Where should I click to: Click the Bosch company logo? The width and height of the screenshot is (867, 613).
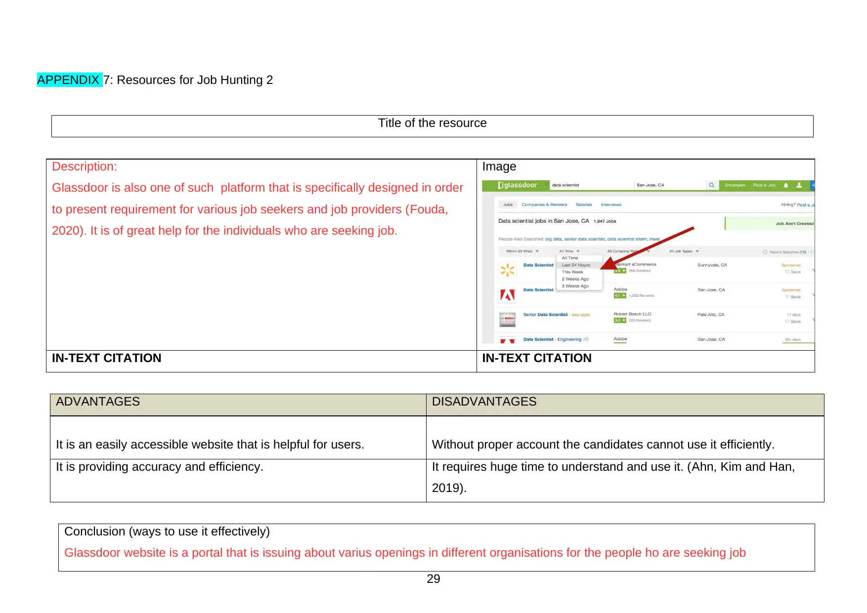click(x=508, y=320)
